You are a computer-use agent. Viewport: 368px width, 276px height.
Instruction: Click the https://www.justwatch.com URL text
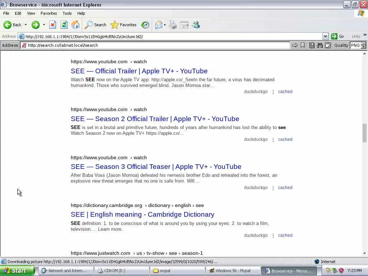click(x=101, y=253)
